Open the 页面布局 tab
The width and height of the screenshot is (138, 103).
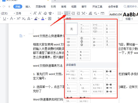[41, 6]
